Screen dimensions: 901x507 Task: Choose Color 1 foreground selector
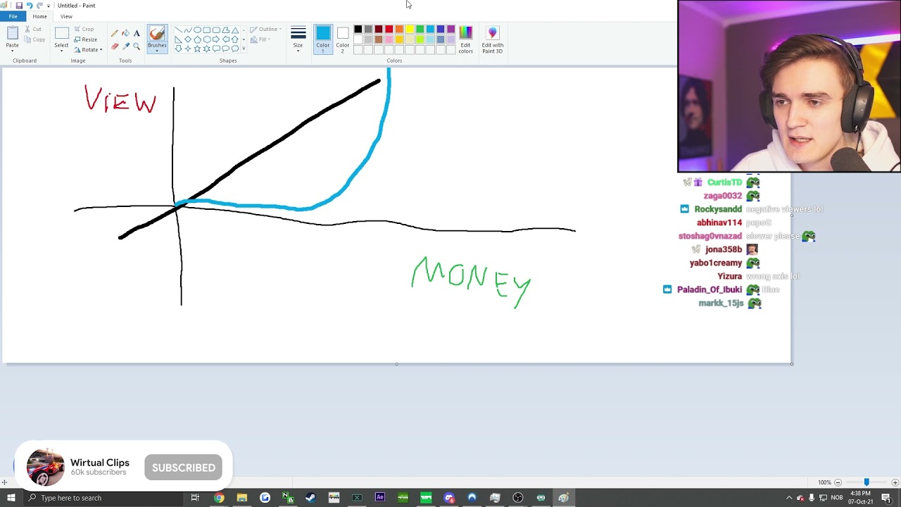click(x=323, y=39)
